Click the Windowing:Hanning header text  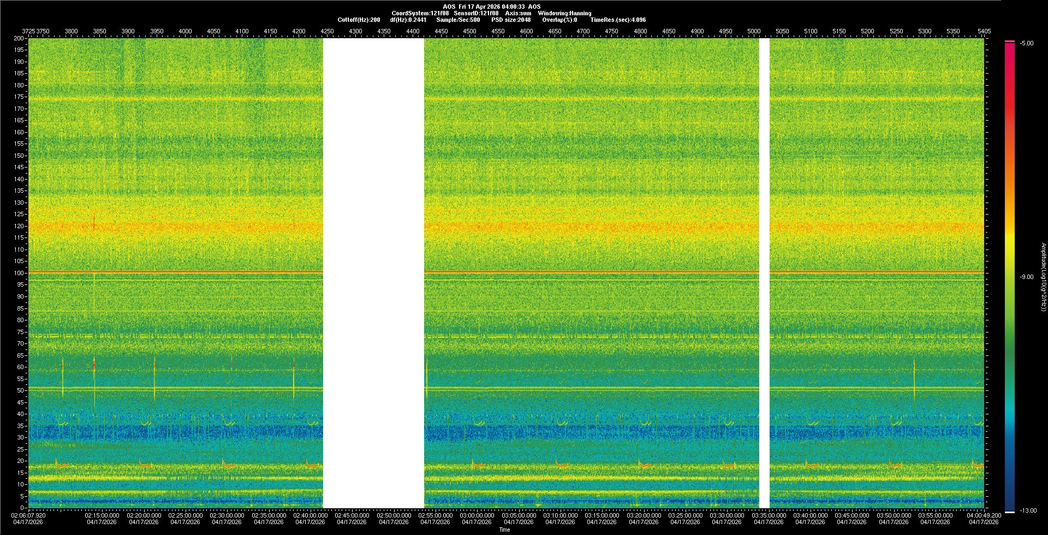(x=564, y=13)
